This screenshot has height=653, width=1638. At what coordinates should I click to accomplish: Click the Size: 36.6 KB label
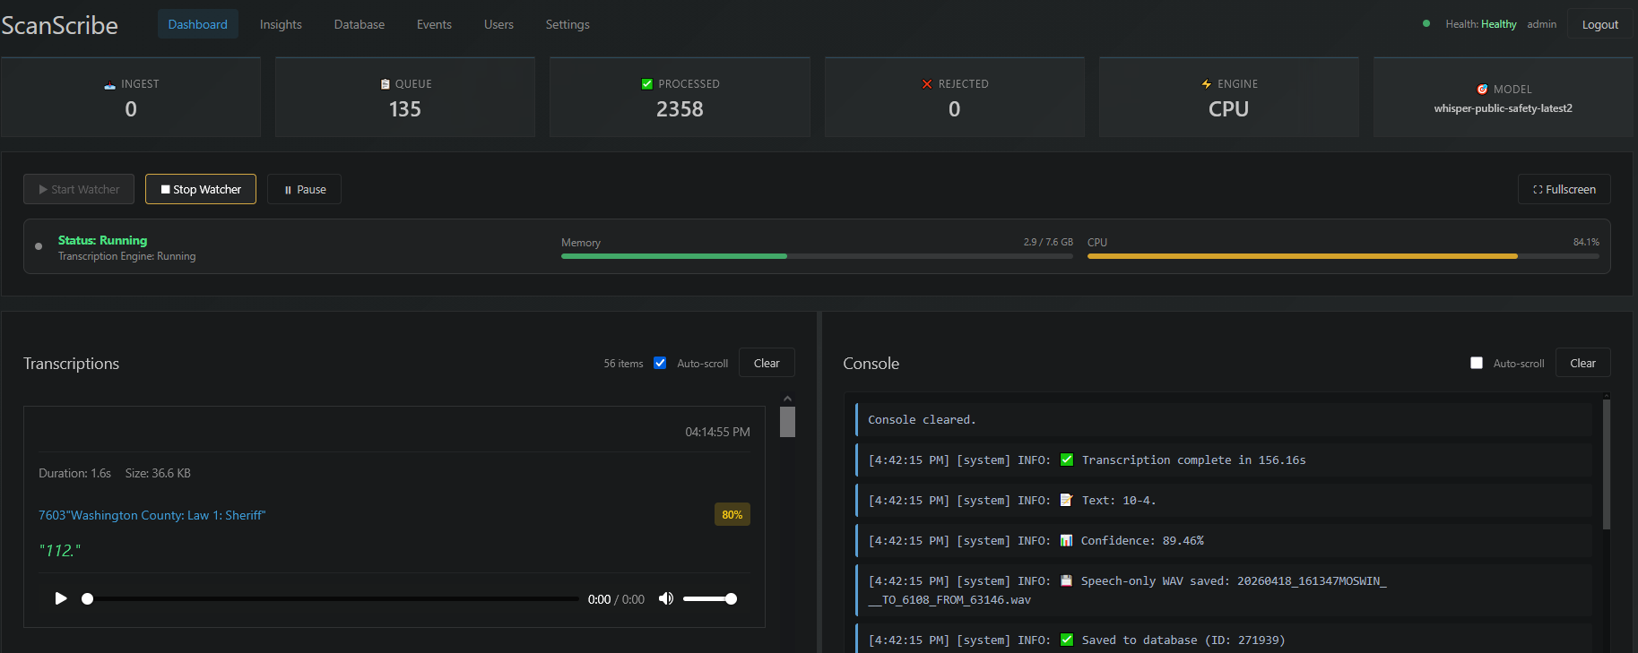point(158,473)
